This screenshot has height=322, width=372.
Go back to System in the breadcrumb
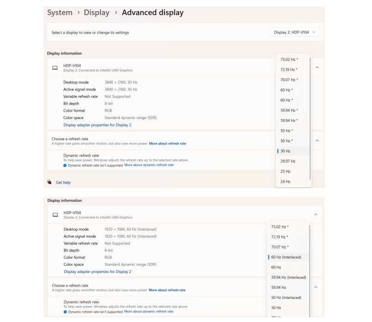click(60, 13)
